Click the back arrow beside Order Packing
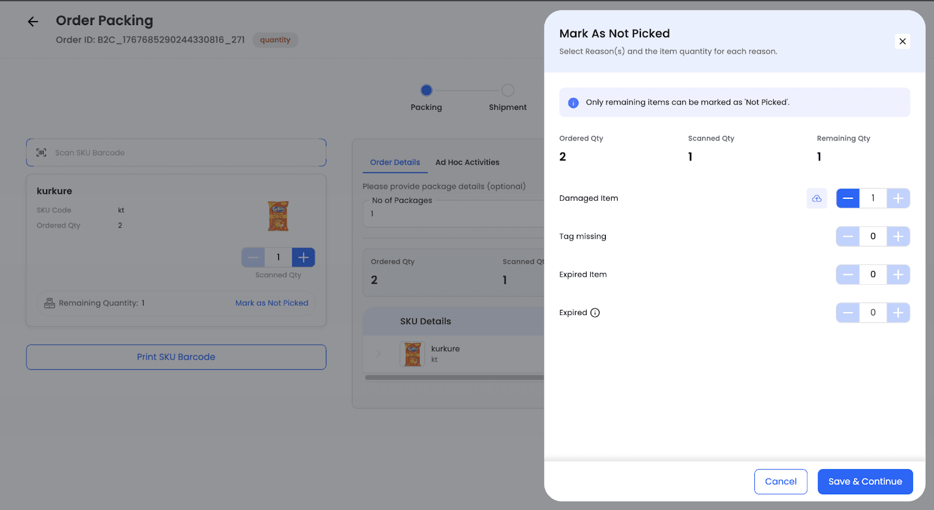This screenshot has width=934, height=510. coord(33,22)
